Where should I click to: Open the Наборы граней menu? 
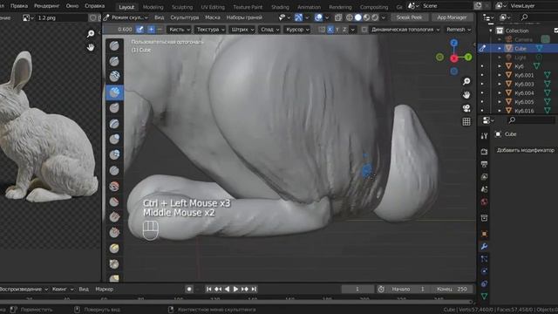[x=244, y=17]
